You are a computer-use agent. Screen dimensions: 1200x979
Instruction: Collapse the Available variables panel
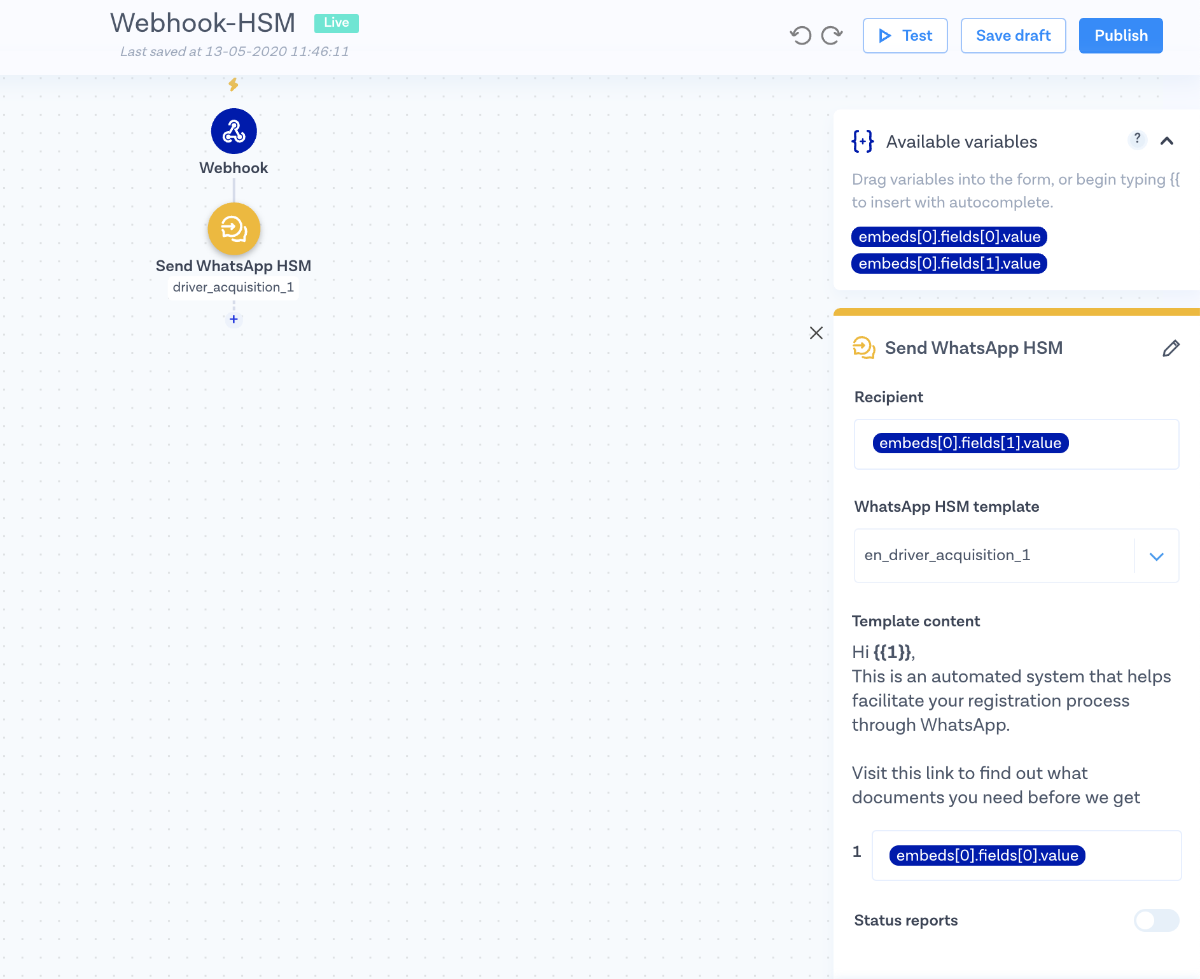1166,141
